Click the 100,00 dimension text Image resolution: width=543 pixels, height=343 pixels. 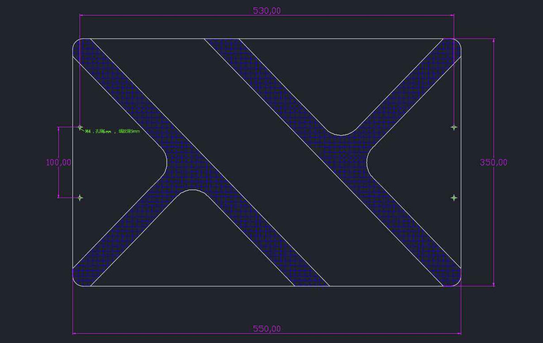pos(58,162)
